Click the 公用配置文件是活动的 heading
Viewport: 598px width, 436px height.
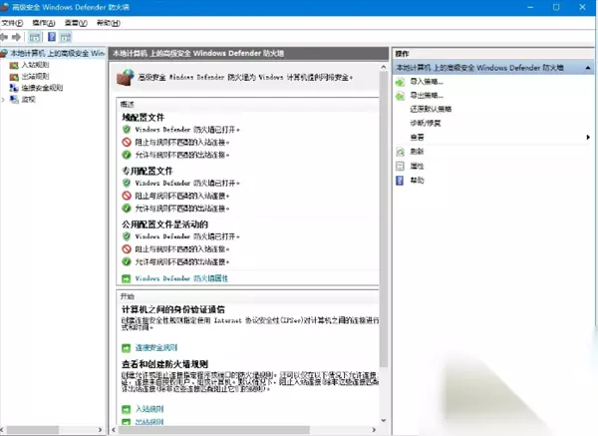coord(164,224)
